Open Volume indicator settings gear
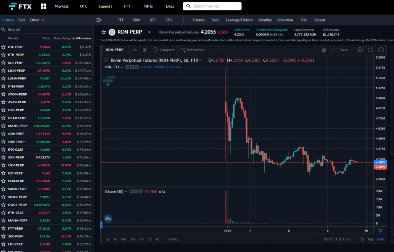 [136, 192]
